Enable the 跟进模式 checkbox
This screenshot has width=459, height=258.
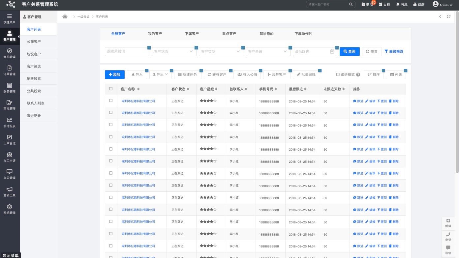click(x=338, y=74)
